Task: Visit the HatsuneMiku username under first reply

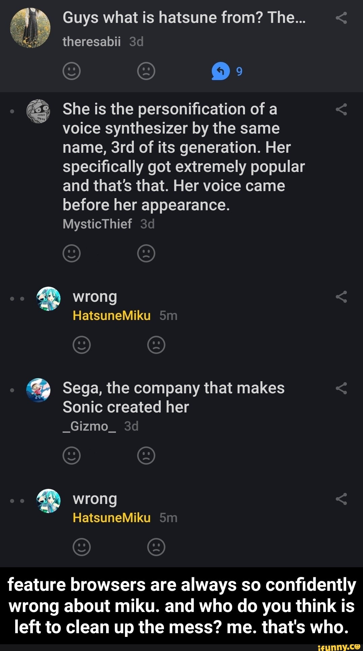Action: pyautogui.click(x=112, y=316)
